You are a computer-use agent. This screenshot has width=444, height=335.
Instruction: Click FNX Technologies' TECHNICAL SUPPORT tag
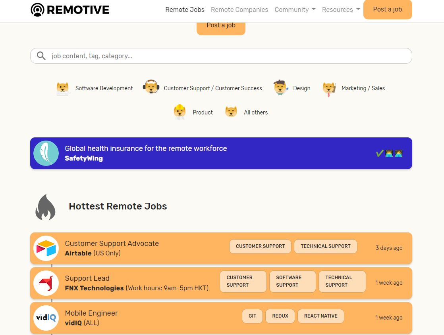(342, 282)
